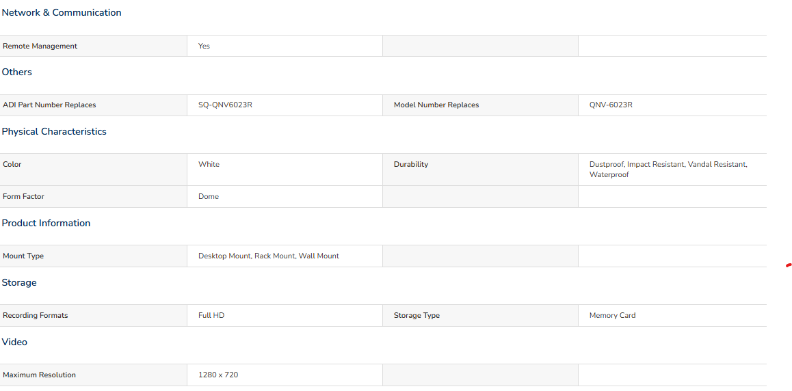Click the Others section heading
792x391 pixels.
pos(17,72)
